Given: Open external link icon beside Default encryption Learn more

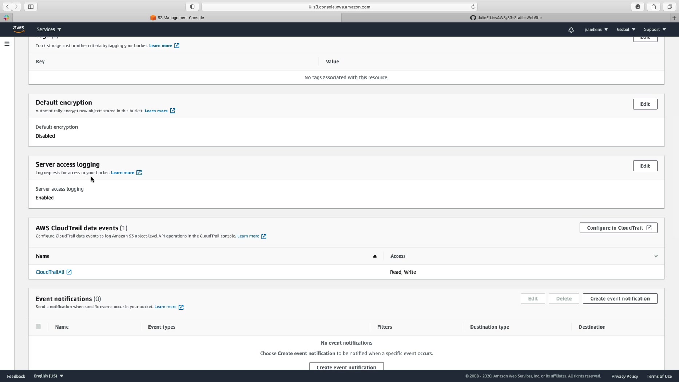Looking at the screenshot, I should click(172, 111).
